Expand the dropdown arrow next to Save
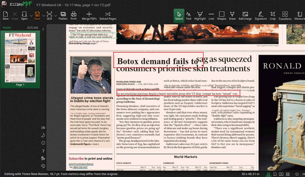This screenshot has width=305, height=177. click(x=44, y=16)
